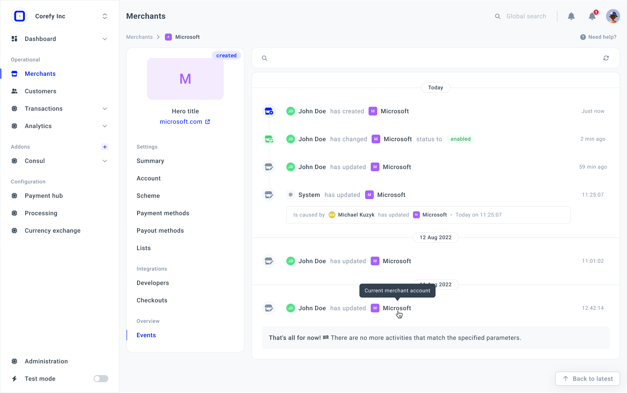Viewport: 627px width, 393px height.
Task: Click the Merchants store icon in sidebar
Action: tap(14, 74)
